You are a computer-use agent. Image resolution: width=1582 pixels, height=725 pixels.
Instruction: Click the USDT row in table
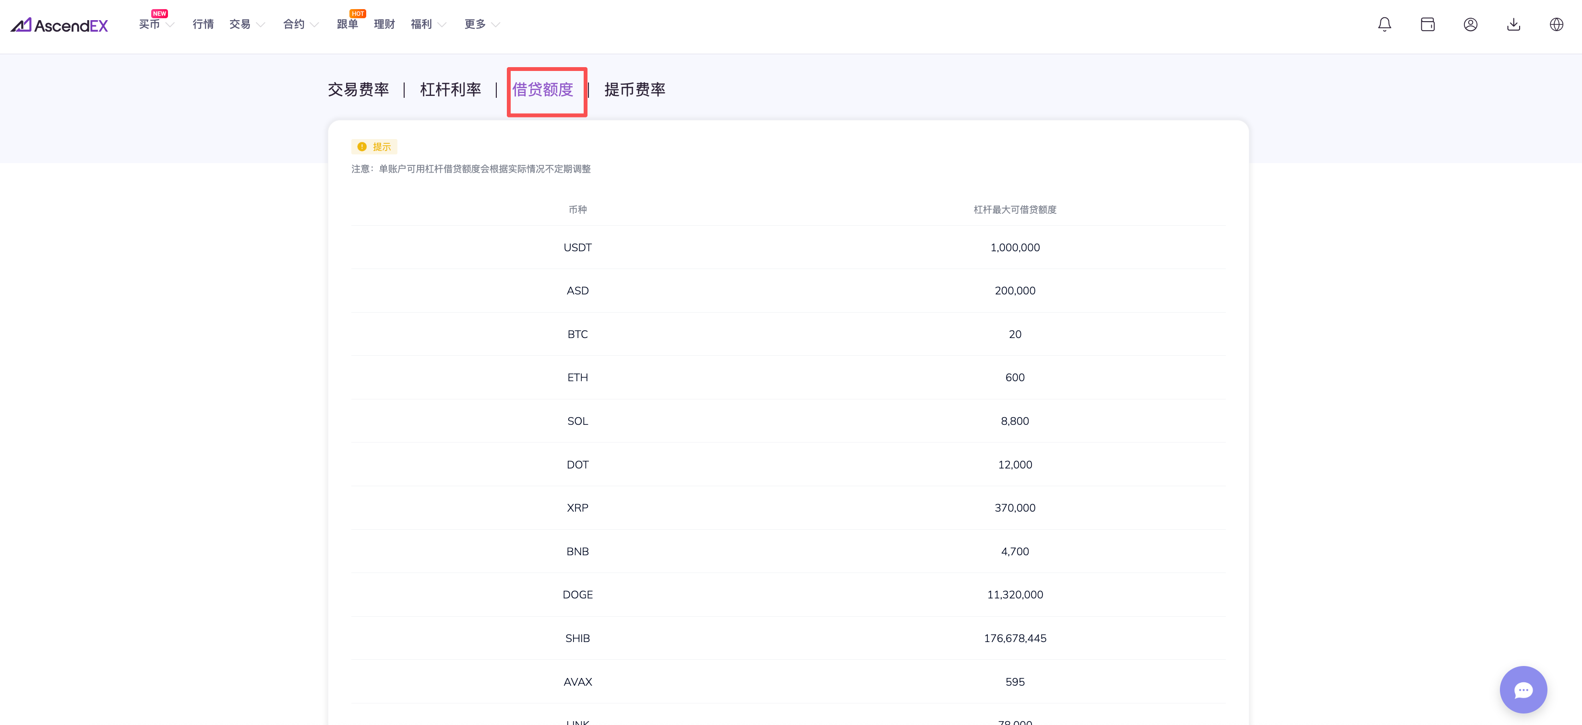tap(577, 248)
